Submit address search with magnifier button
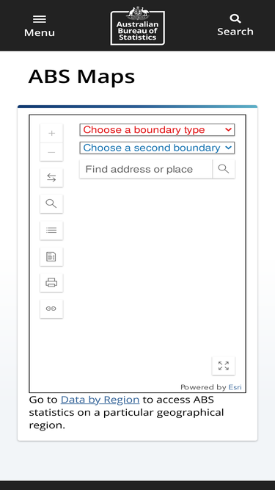The width and height of the screenshot is (275, 490). [x=224, y=169]
